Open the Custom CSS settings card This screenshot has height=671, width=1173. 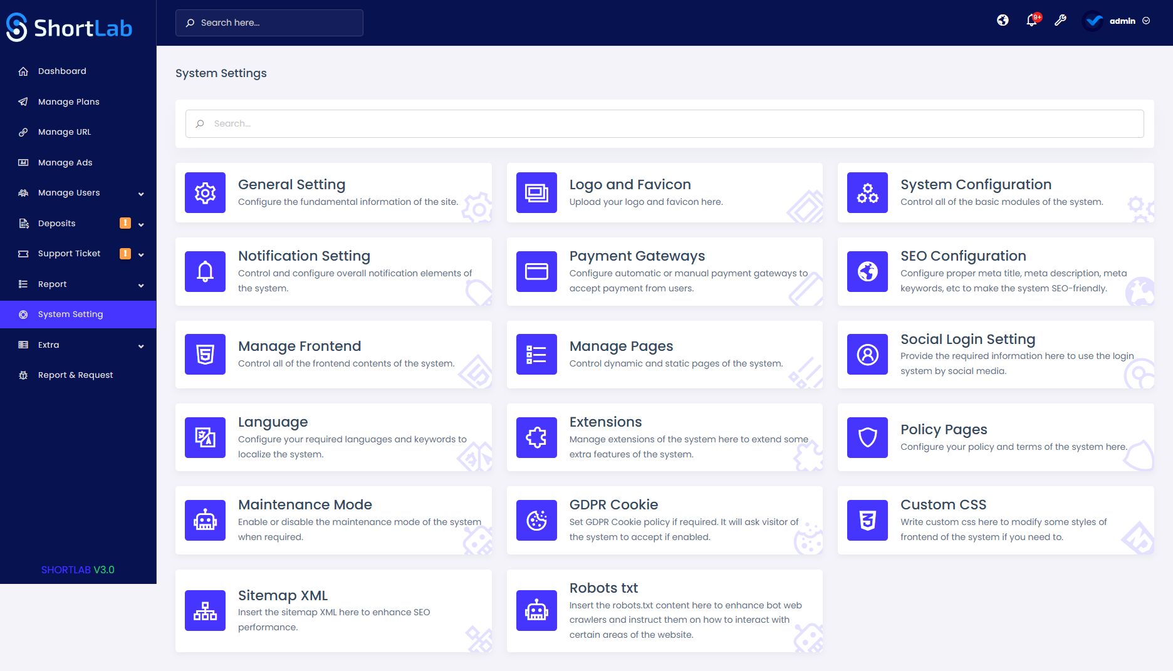(x=995, y=520)
